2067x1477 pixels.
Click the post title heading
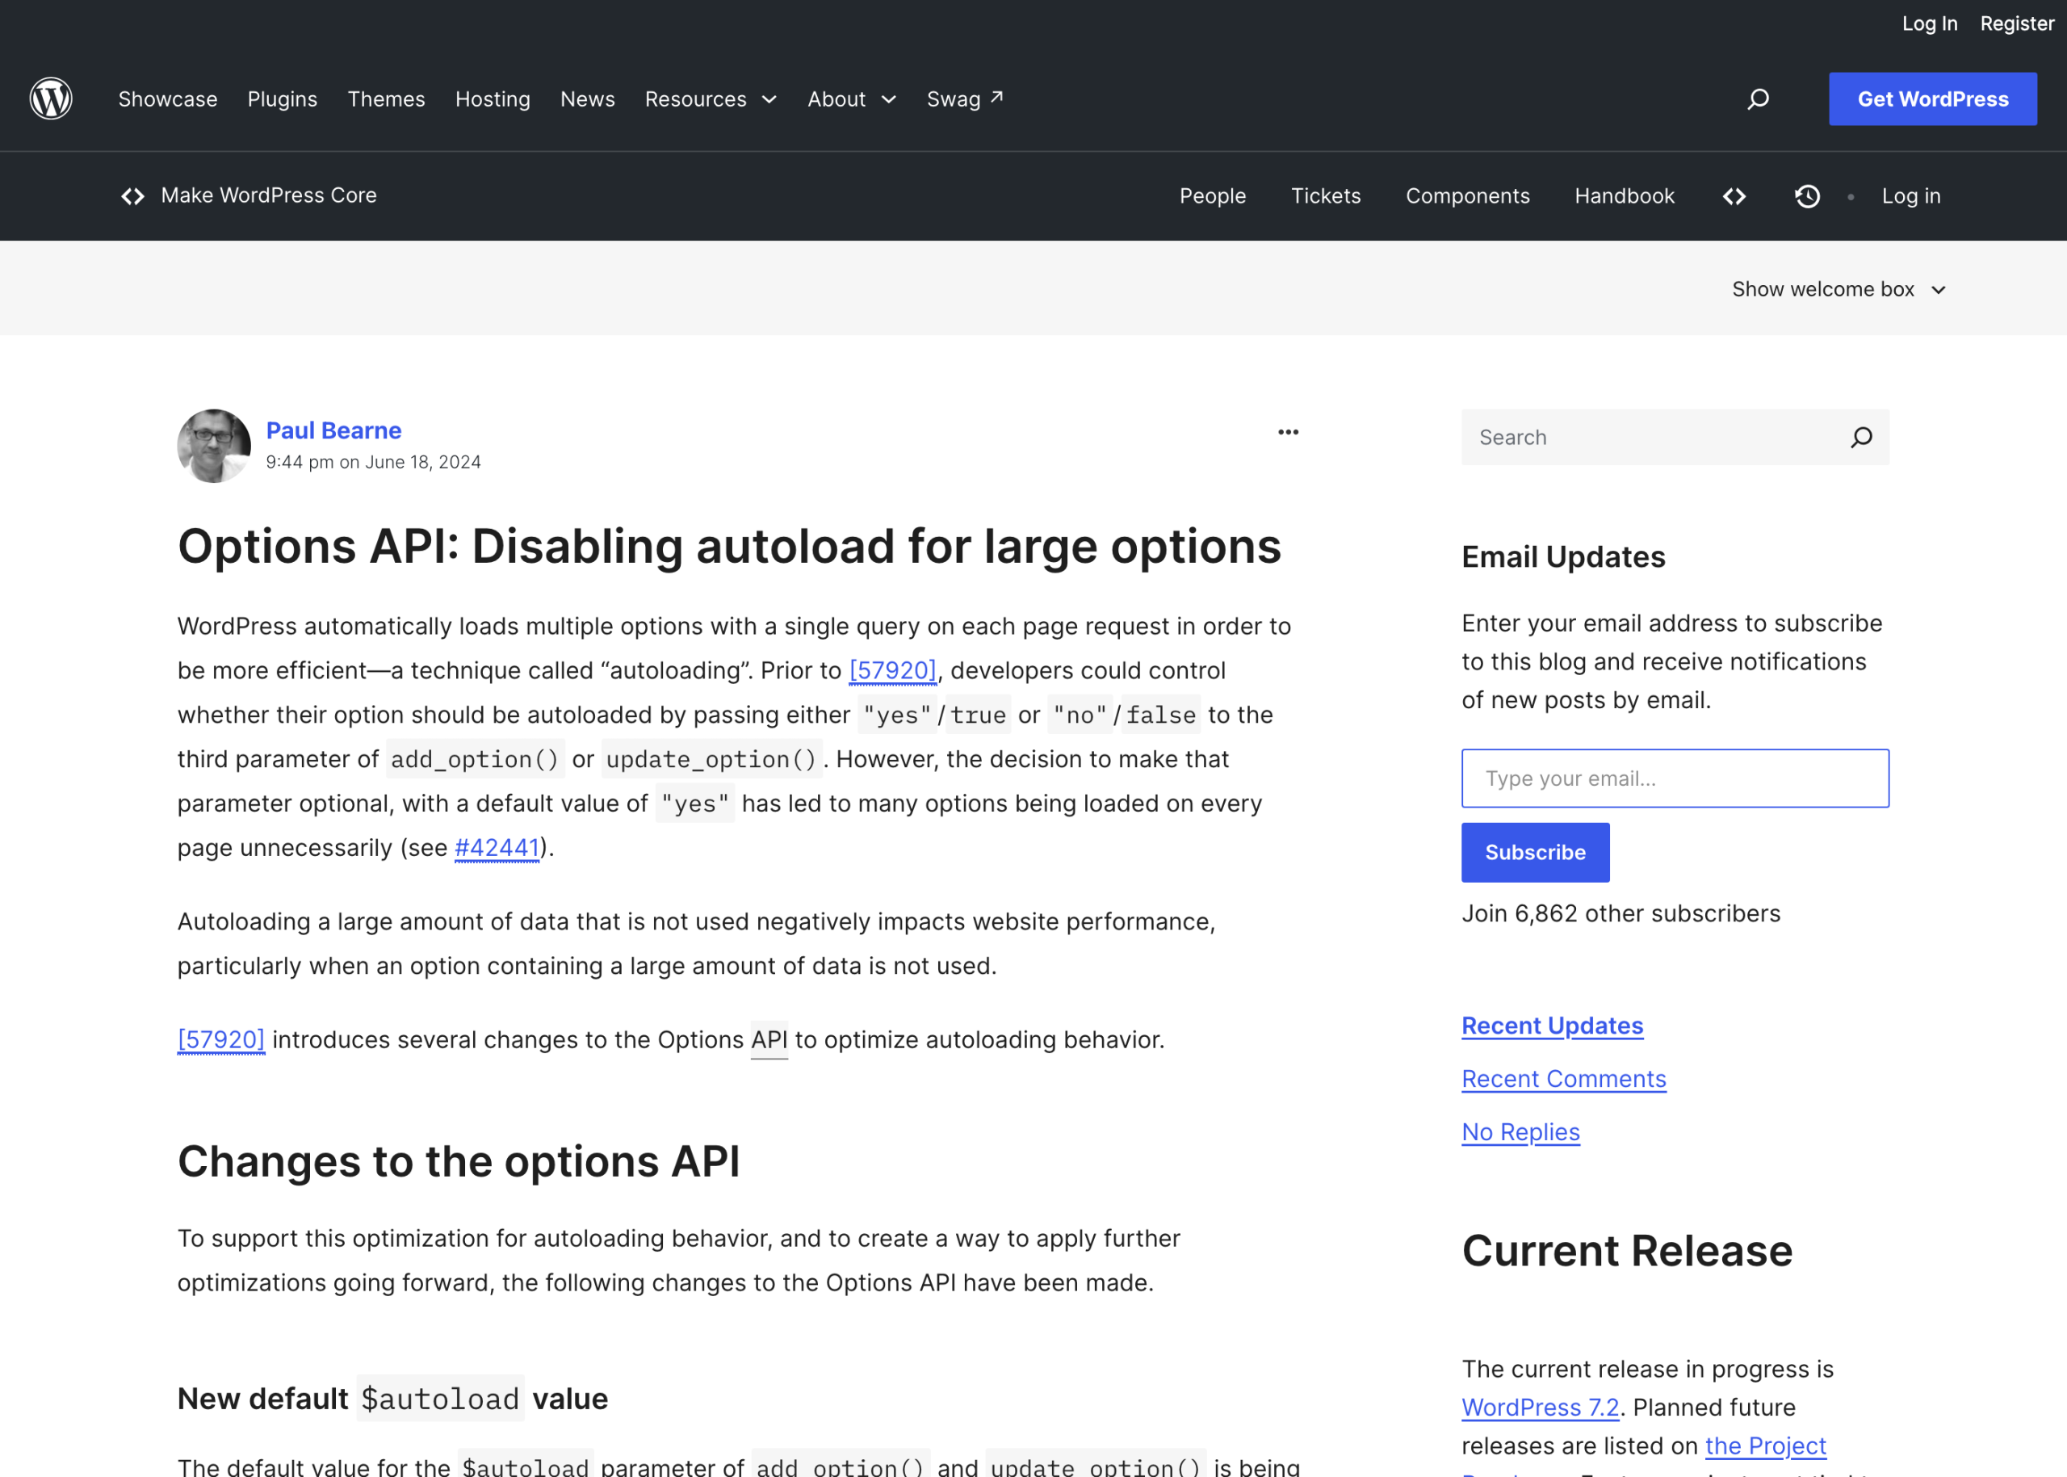click(729, 547)
